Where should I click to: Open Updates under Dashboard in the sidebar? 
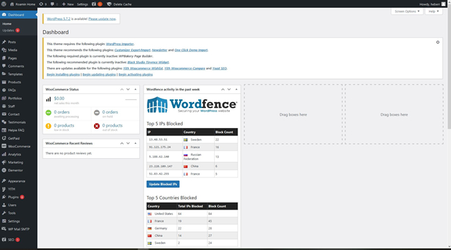tap(11, 30)
